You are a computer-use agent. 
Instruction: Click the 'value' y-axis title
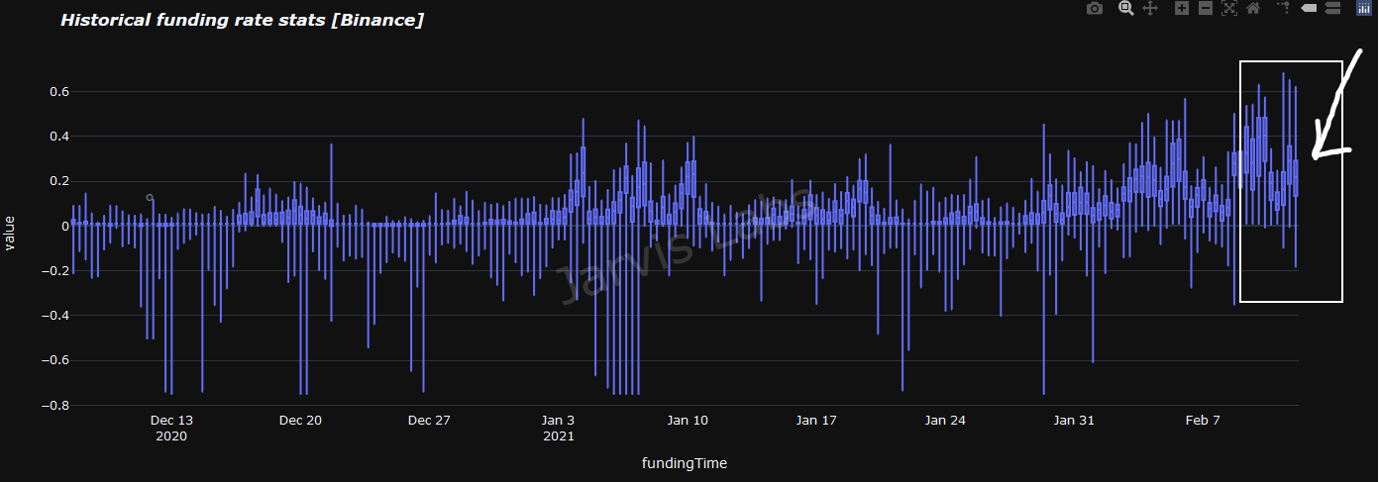(x=9, y=234)
